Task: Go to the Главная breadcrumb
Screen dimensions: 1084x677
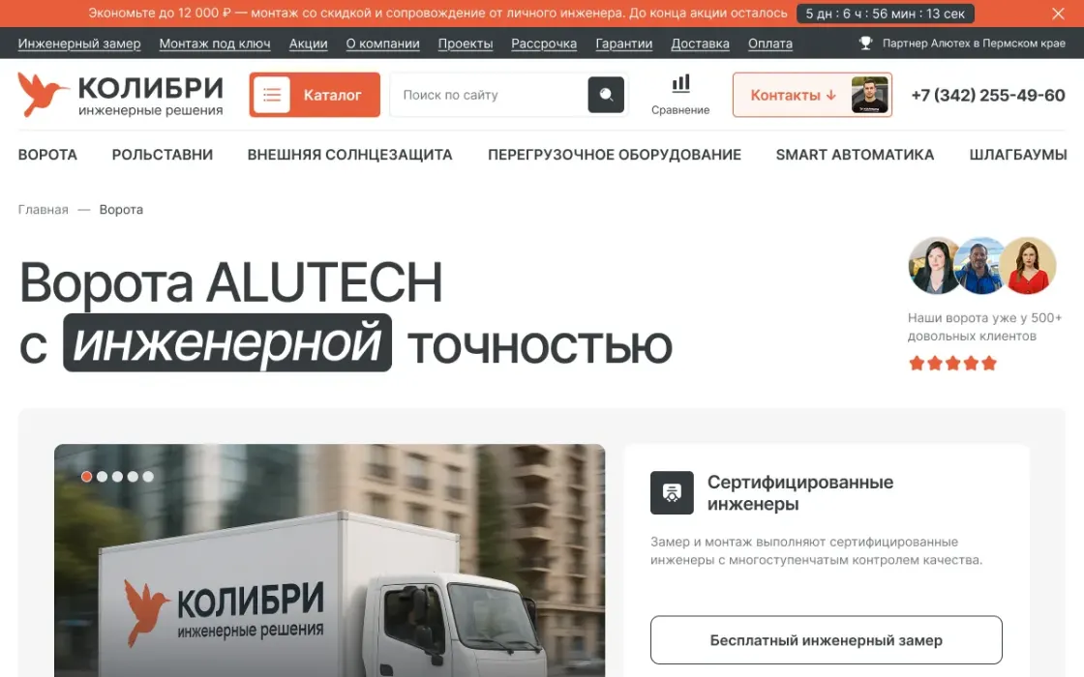Action: [43, 209]
